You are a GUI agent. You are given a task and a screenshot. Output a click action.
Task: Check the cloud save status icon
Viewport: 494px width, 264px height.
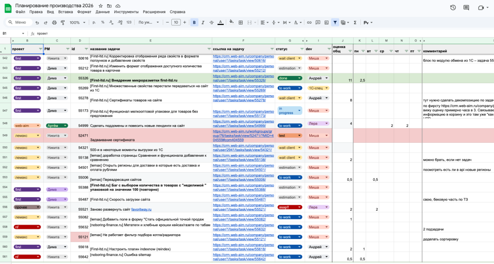coord(118,6)
